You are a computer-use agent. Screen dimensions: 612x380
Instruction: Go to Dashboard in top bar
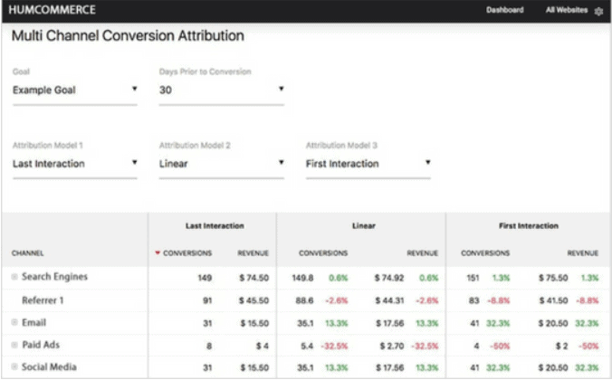(504, 11)
